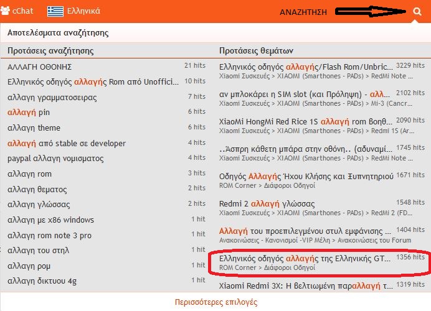The image size is (431, 311).
Task: Choose the 'αλλαγή pin' suggestion
Action: click(29, 113)
